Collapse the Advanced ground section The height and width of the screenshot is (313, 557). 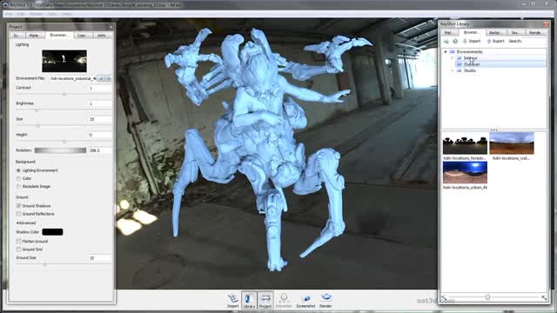(26, 223)
